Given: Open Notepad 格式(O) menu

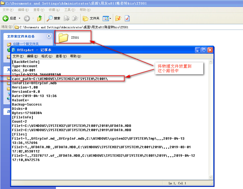Looking at the screenshot, I should [47, 56].
